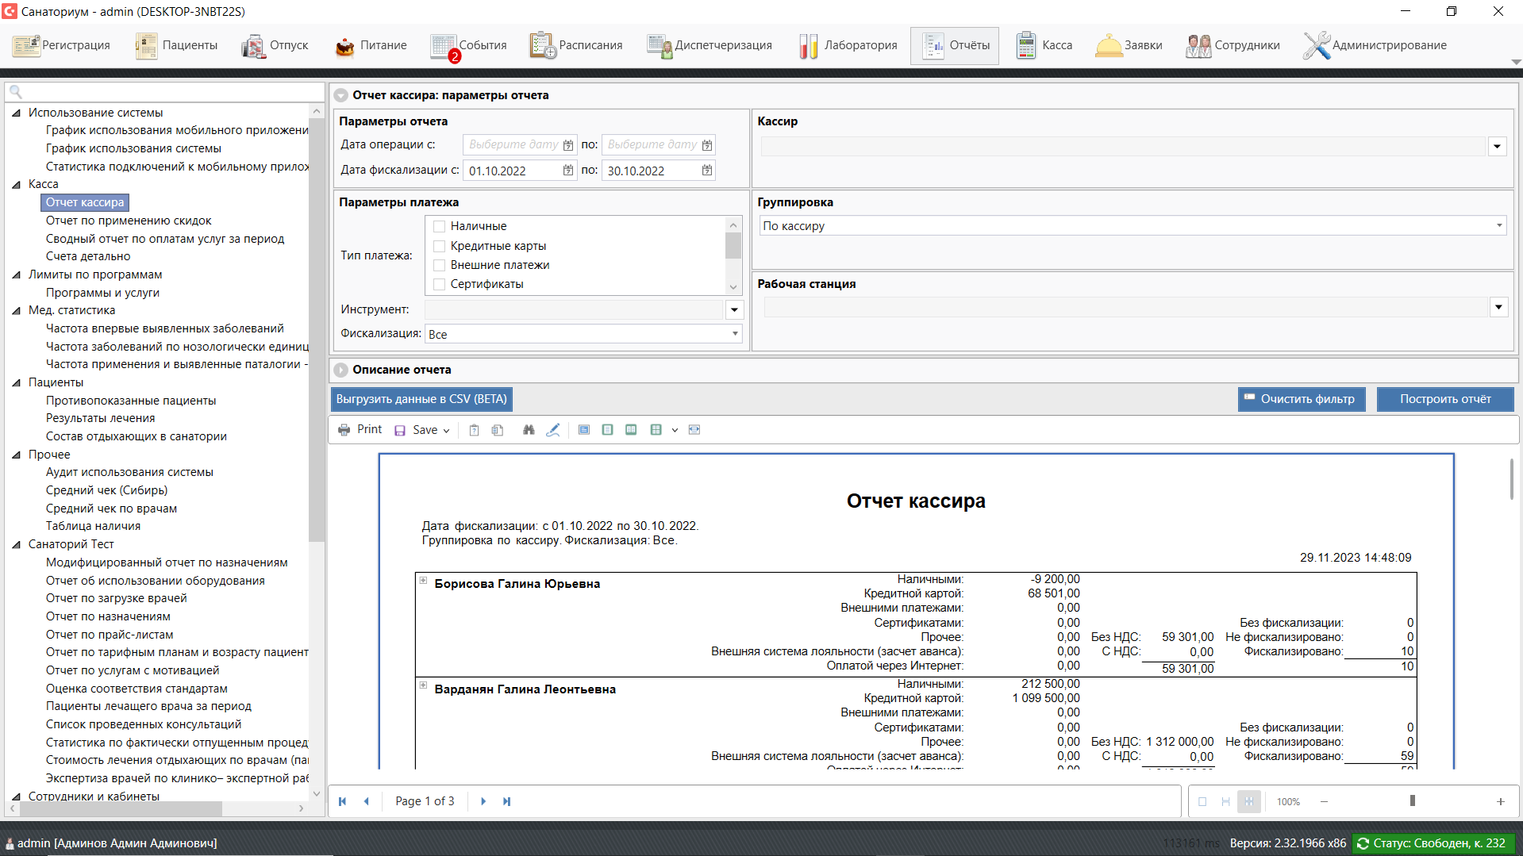Viewport: 1523px width, 856px height.
Task: Jump to the last report page
Action: point(507,801)
